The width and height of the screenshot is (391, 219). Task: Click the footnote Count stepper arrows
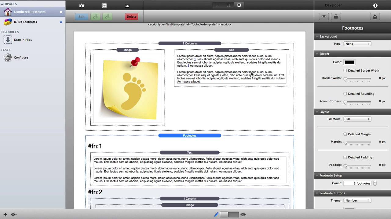click(x=375, y=183)
